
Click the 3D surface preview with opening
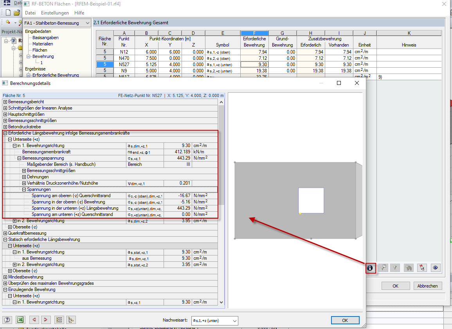[298, 201]
